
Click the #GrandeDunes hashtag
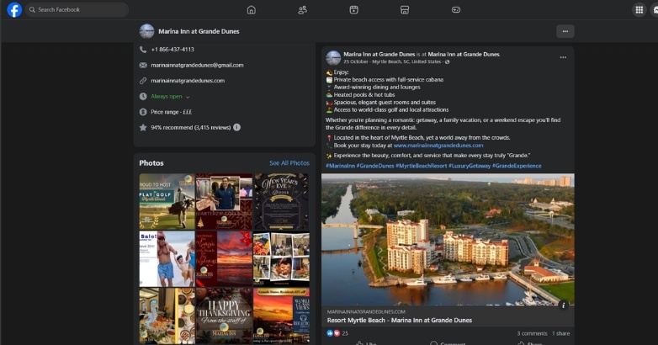[375, 166]
